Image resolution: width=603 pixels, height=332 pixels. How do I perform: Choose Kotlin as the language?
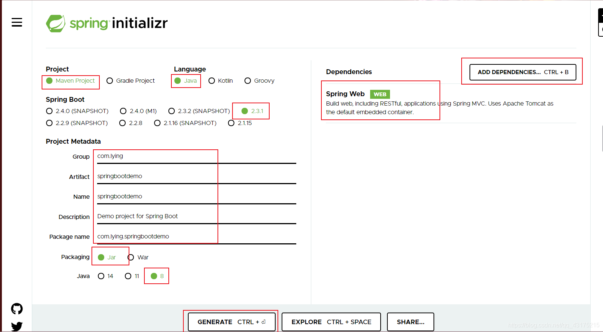click(220, 81)
